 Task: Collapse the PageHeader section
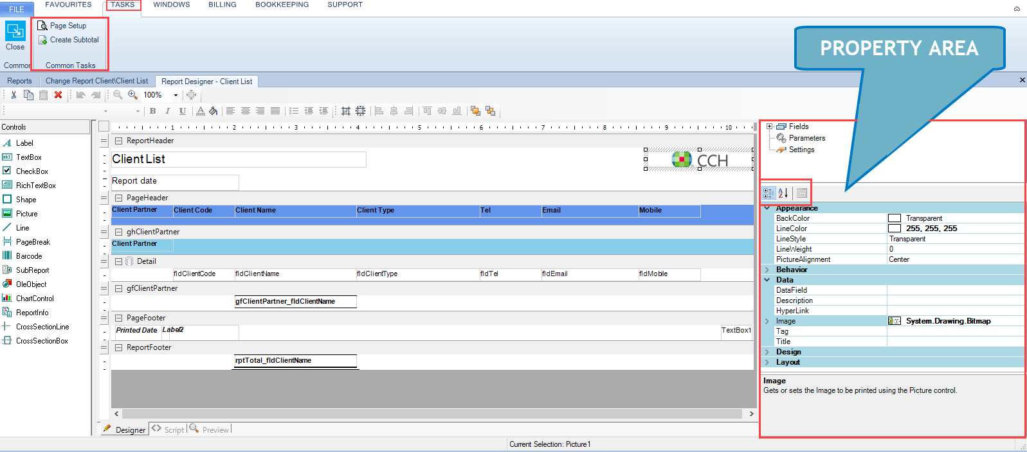click(118, 198)
